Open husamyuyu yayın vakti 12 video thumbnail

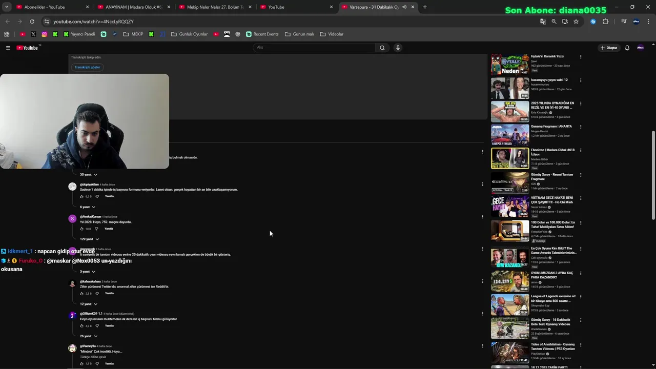click(510, 88)
